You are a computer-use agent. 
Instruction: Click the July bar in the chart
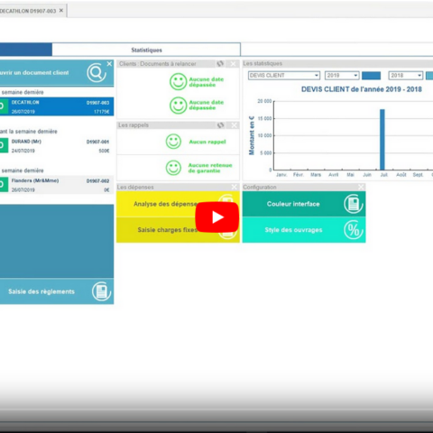382,140
